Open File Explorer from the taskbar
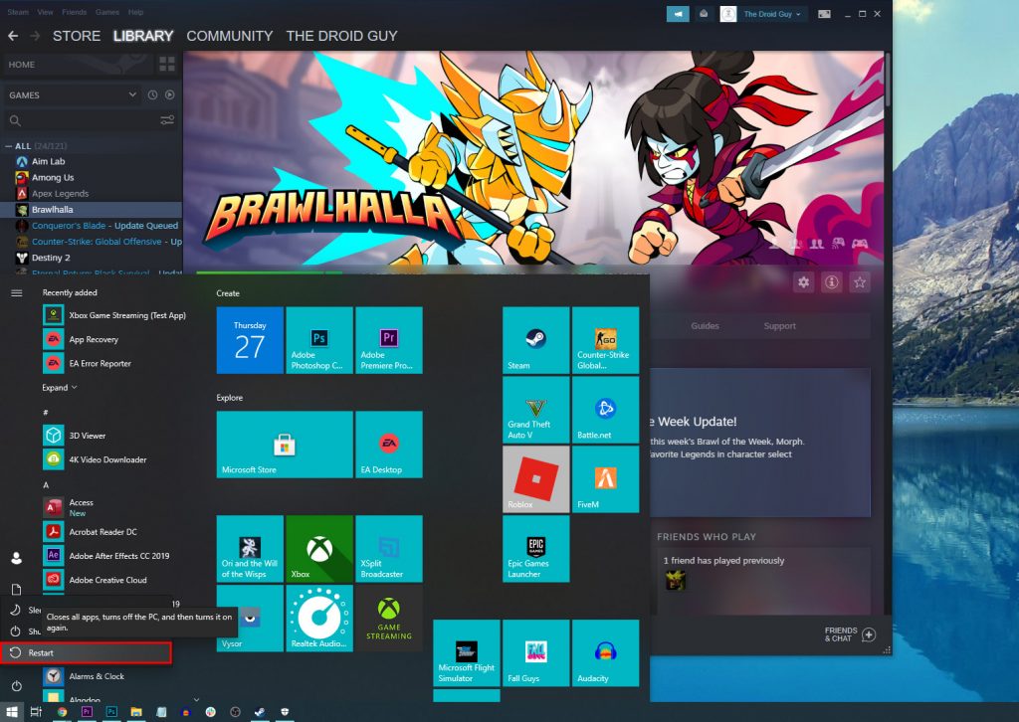Screen dimensions: 1019x722 136,712
